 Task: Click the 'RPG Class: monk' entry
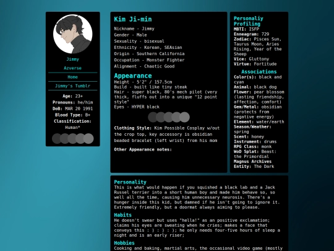252,147
